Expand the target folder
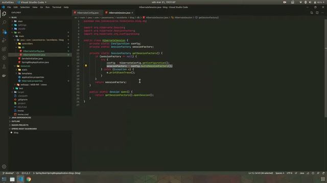The height and width of the screenshot is (183, 327). point(40,92)
